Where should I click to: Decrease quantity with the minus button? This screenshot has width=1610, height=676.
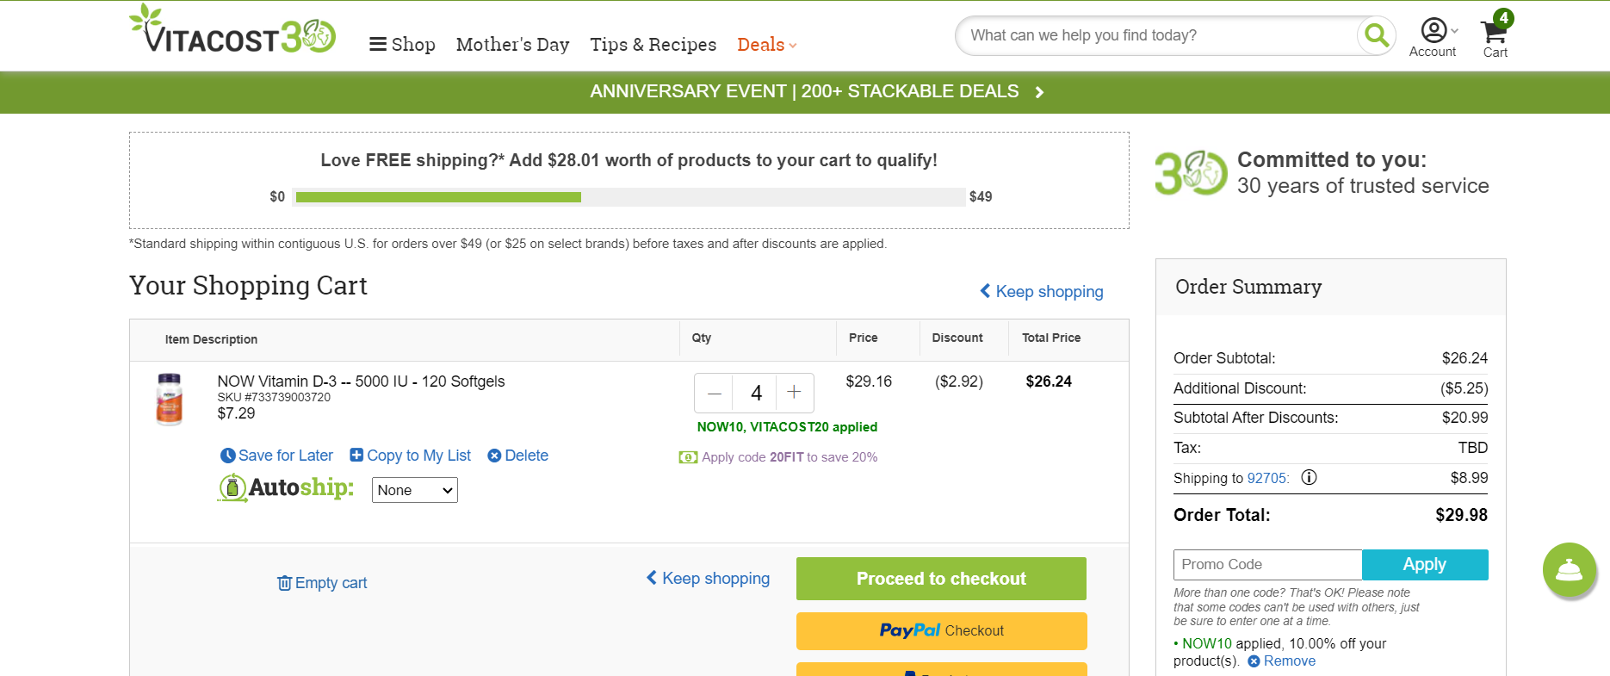click(714, 393)
